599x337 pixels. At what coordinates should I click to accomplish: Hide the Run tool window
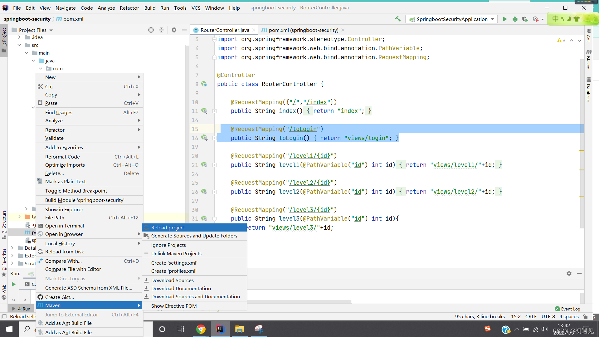[579, 273]
